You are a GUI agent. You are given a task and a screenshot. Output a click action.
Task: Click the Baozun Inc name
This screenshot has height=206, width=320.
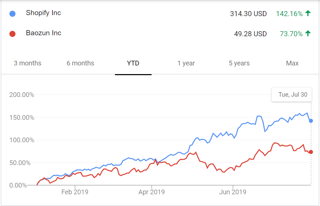click(x=43, y=33)
